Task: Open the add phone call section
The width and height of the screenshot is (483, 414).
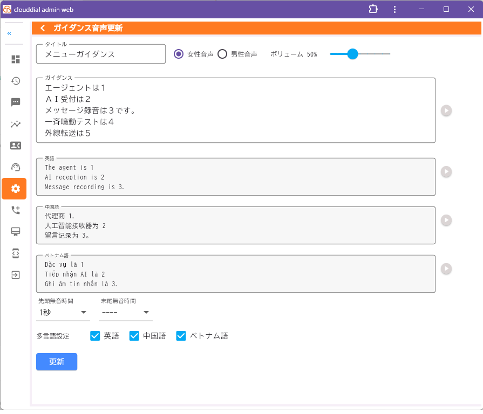Action: point(15,210)
